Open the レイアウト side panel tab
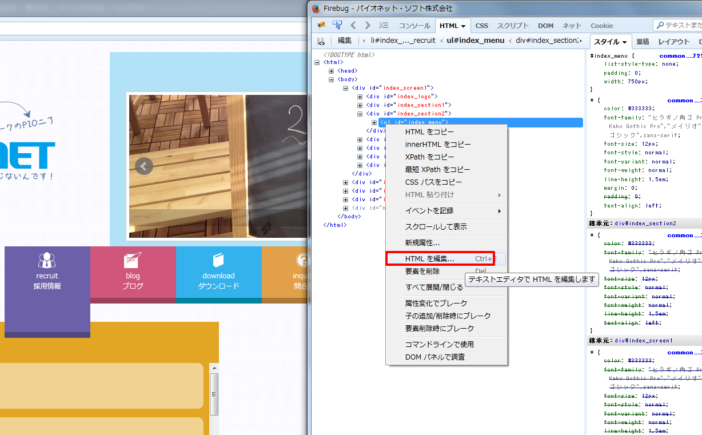702x435 pixels. 674,42
